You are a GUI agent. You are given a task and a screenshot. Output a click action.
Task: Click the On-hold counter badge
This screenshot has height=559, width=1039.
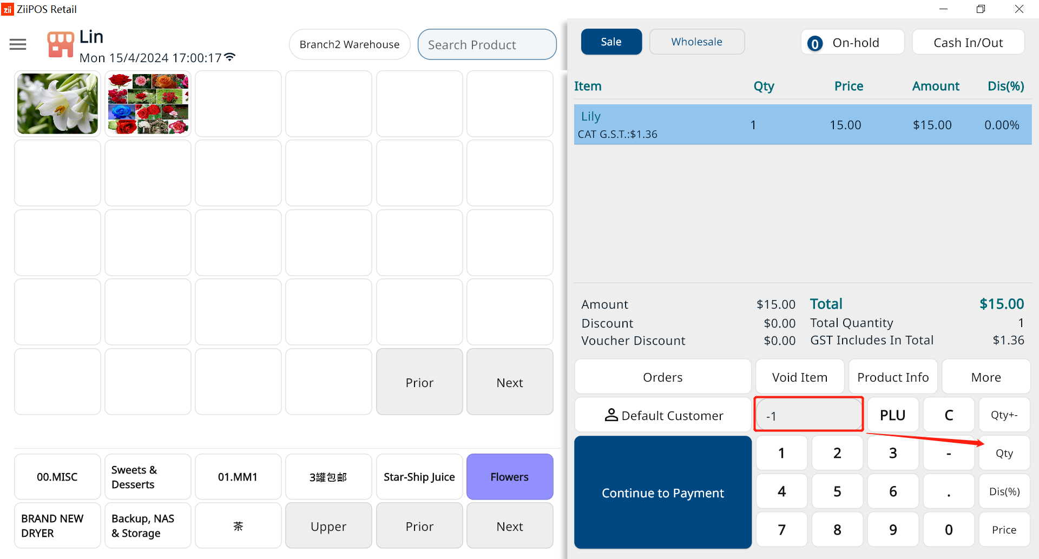[815, 43]
